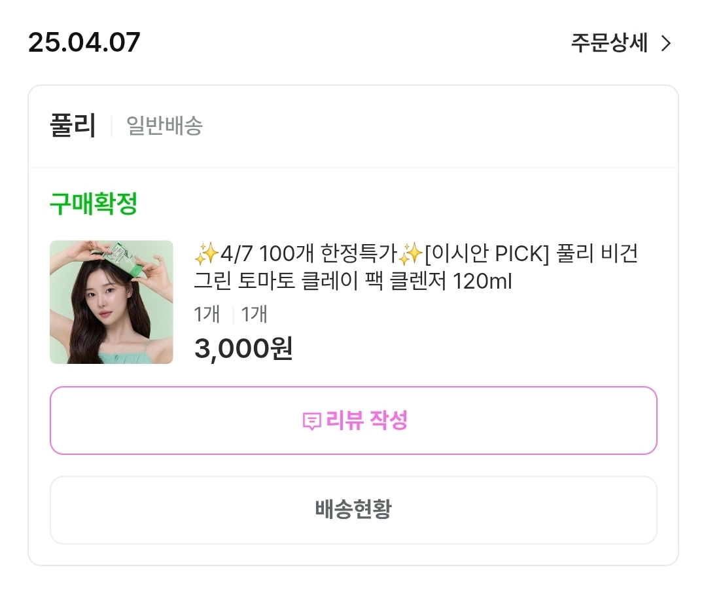Click the green 구매확정 status text

pos(94,204)
